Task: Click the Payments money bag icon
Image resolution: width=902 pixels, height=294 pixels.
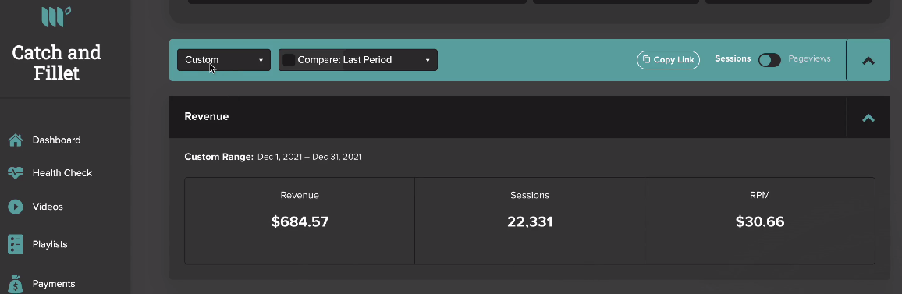Action: pyautogui.click(x=16, y=284)
